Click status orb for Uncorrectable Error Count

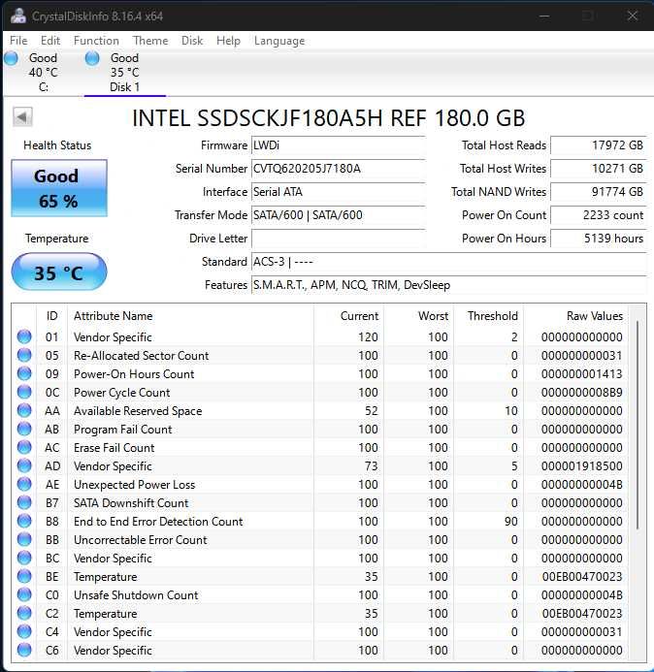coord(24,539)
